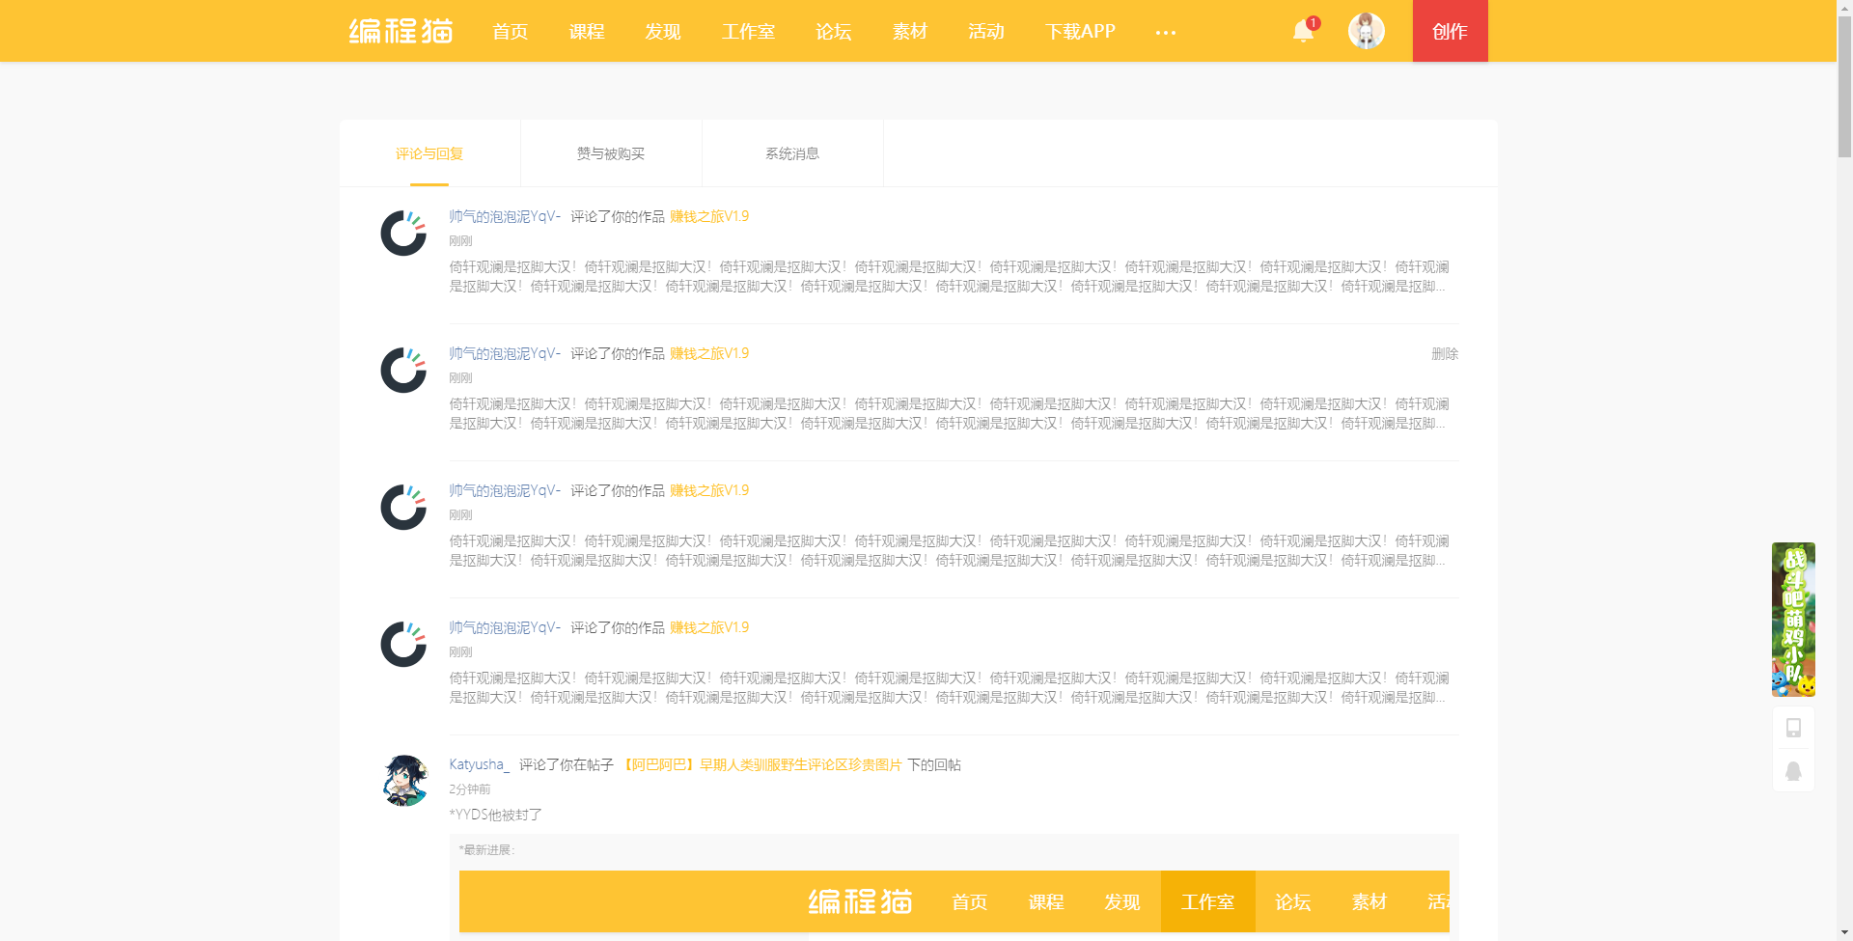The image size is (1853, 941).
Task: Open username 帅气的泡泡泥YqV- in fourth notification
Action: point(505,627)
